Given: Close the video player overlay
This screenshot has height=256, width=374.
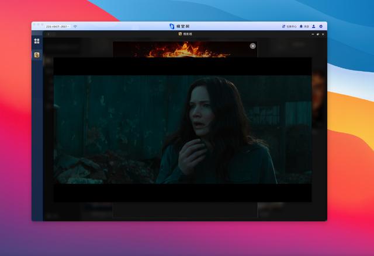Looking at the screenshot, I should coord(253,46).
